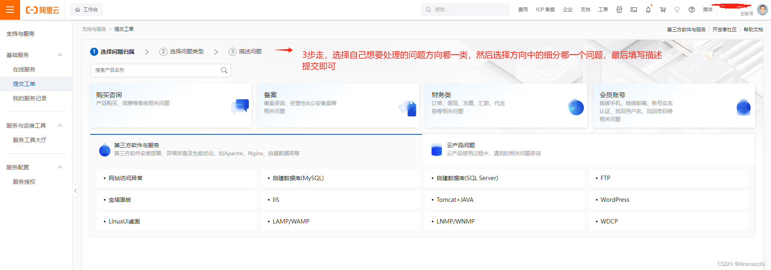Screen dimensions: 771x270
Task: Switch language via 简体 selector
Action: [708, 10]
